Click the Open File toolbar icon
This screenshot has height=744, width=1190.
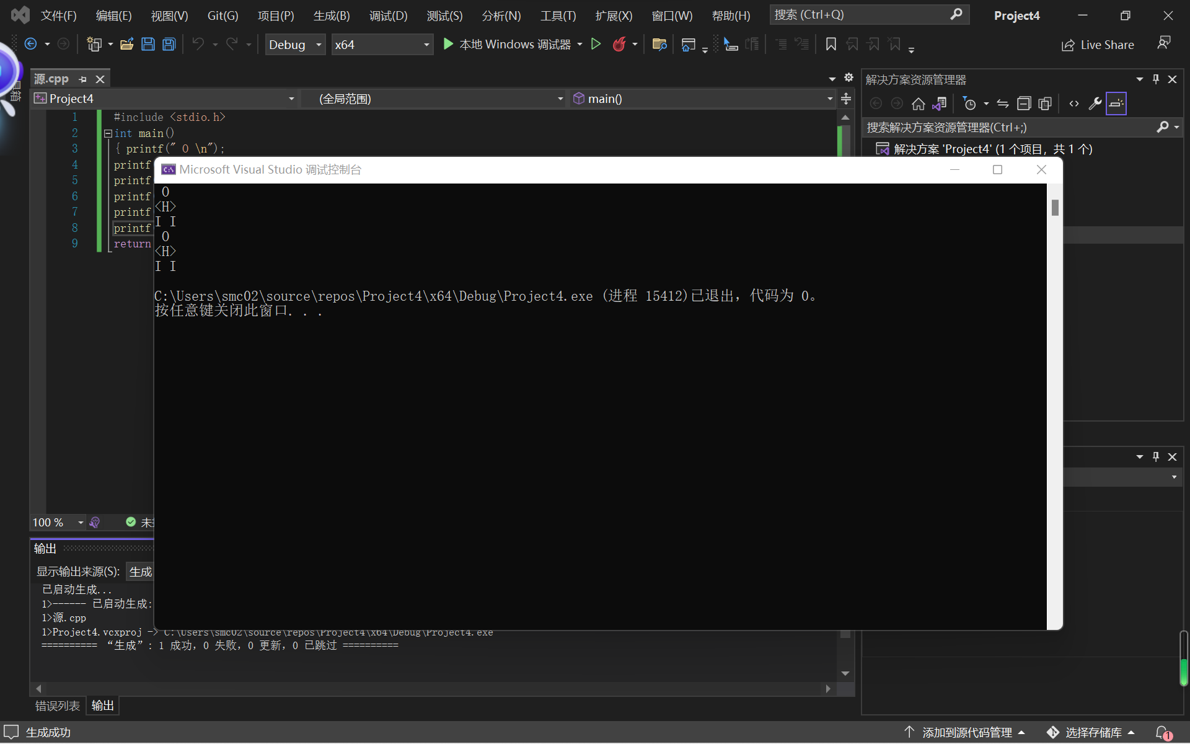pos(127,44)
